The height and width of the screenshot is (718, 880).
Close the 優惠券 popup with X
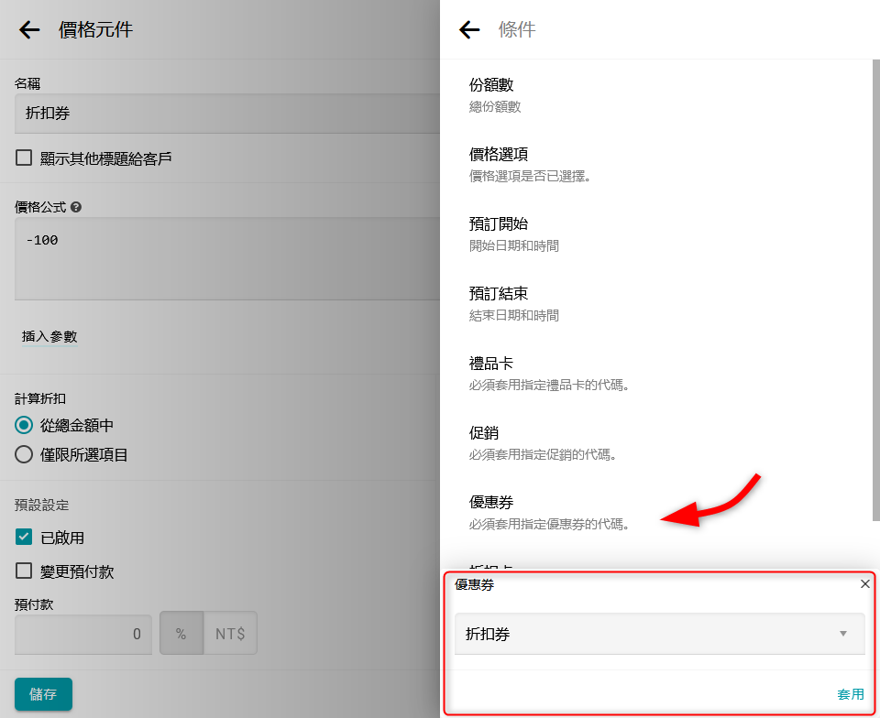865,584
